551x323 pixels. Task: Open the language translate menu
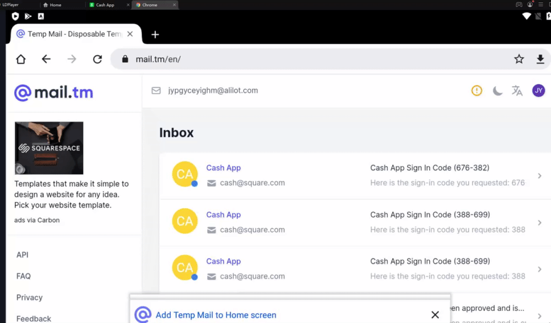[x=517, y=91]
